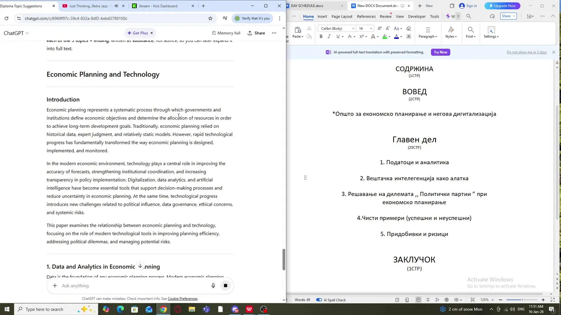This screenshot has width=561, height=315.
Task: Click the cloud sync icon in WPS
Action: click(x=492, y=16)
